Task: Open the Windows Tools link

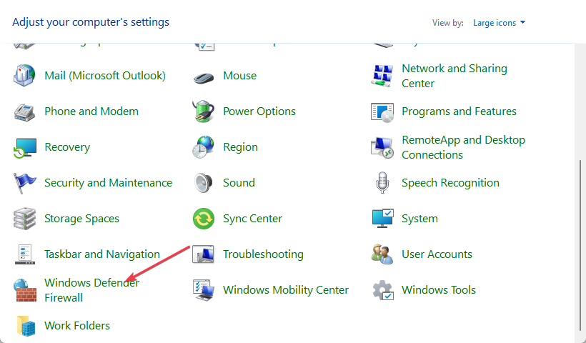Action: tap(439, 290)
